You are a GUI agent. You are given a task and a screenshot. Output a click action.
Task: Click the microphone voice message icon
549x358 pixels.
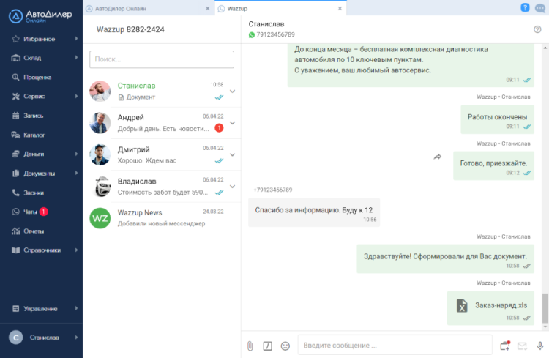pos(540,346)
